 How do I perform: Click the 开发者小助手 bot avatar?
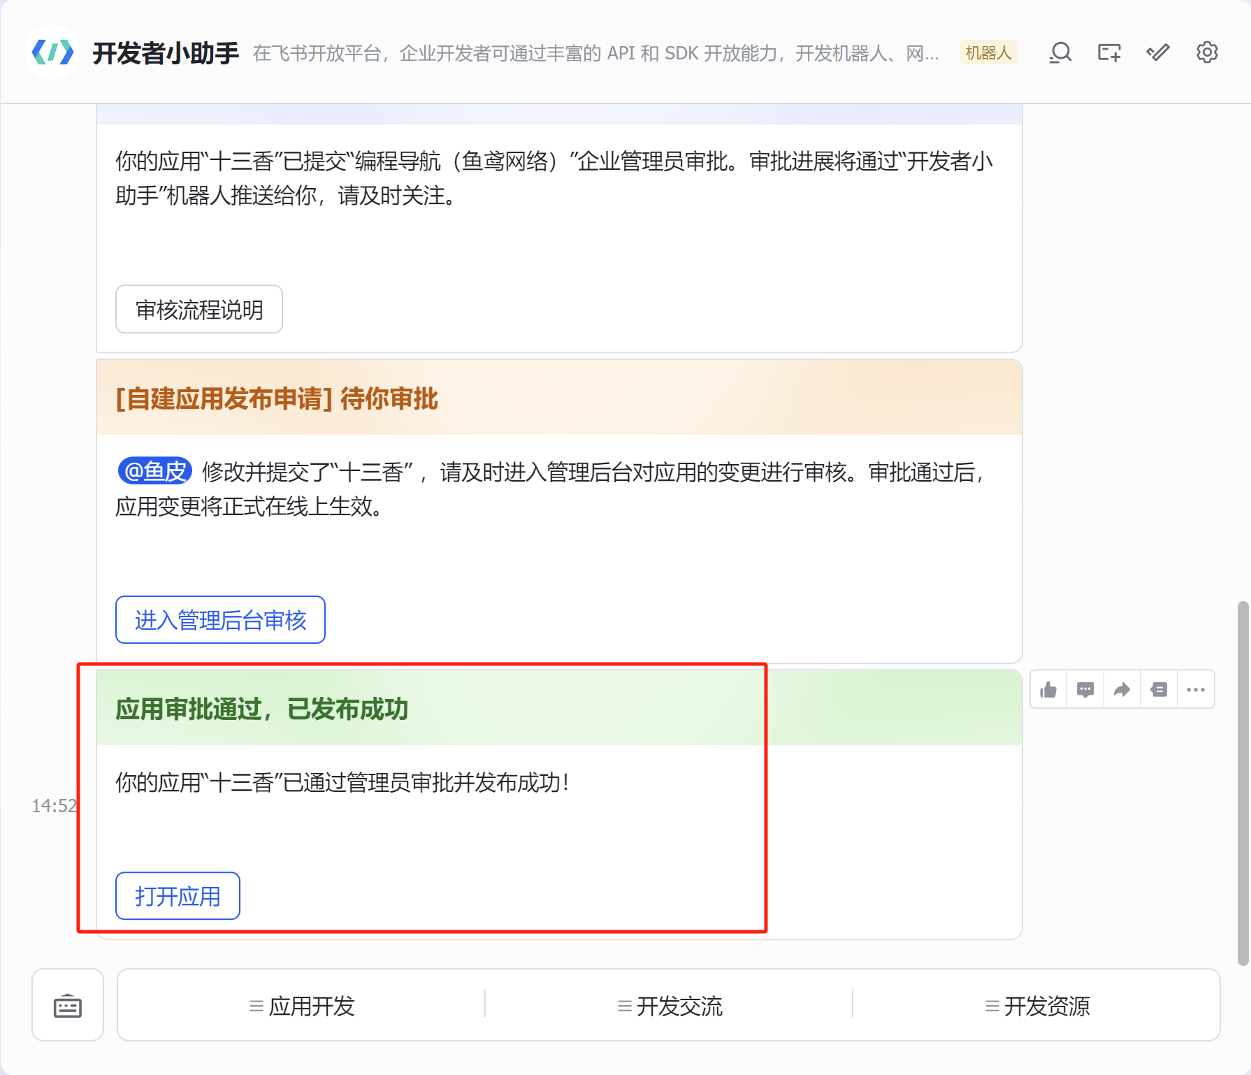[x=53, y=52]
